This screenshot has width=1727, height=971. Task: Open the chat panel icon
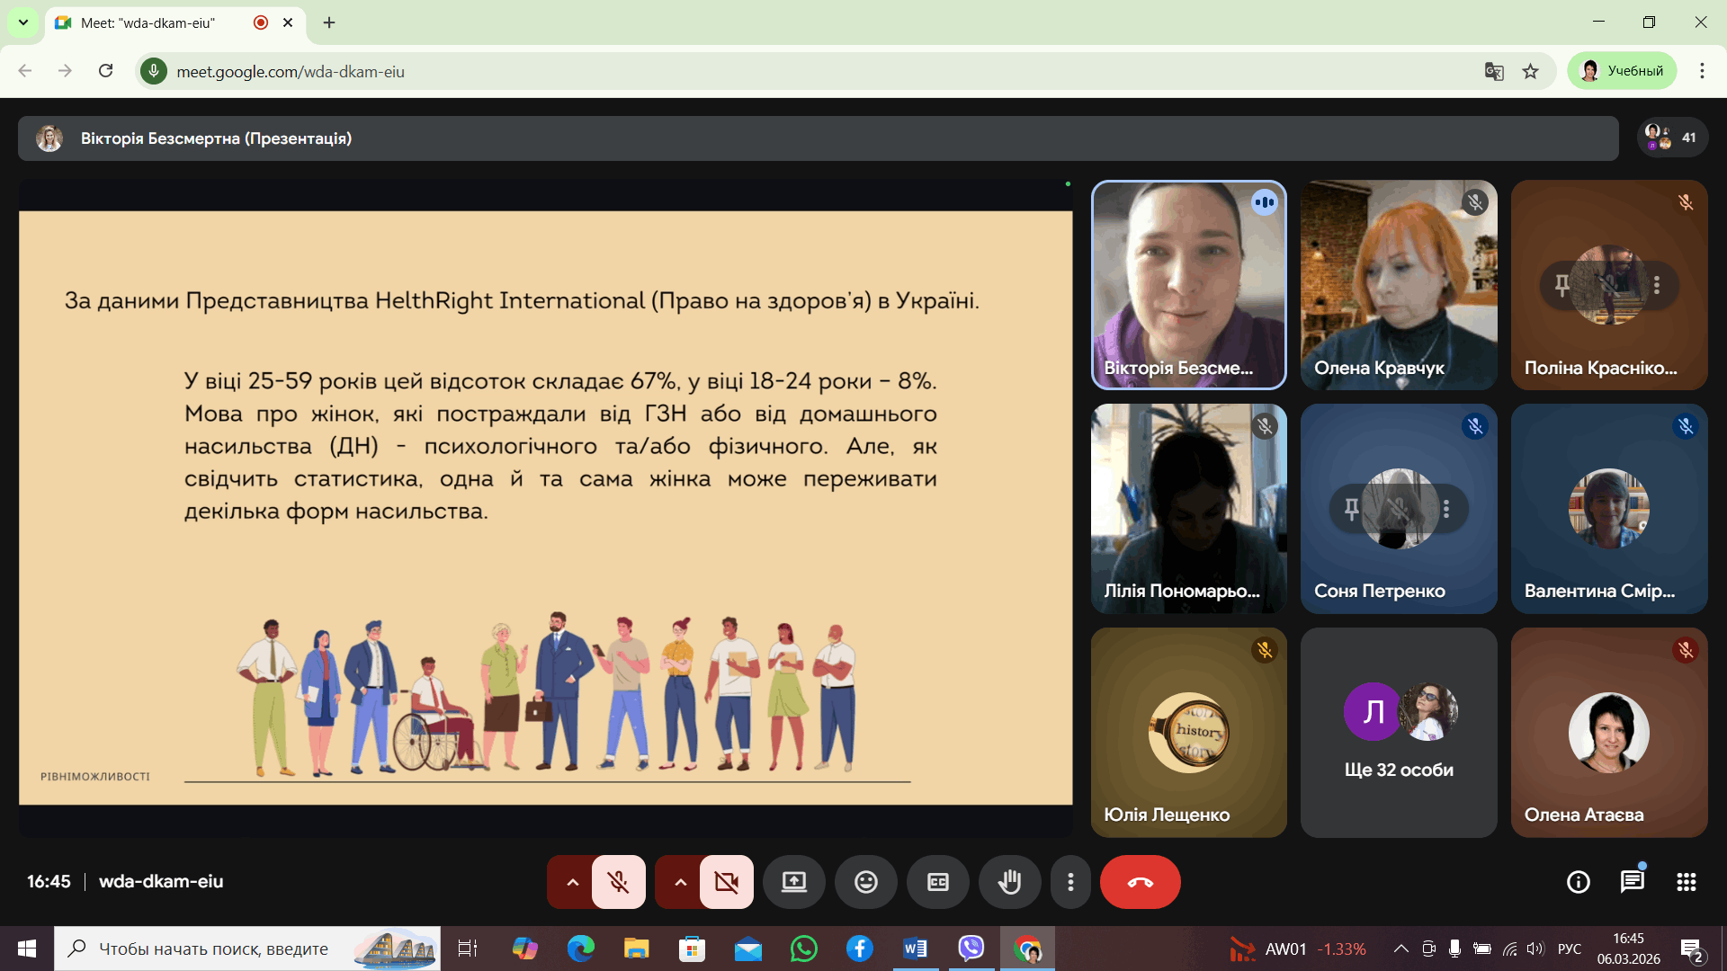coord(1632,882)
